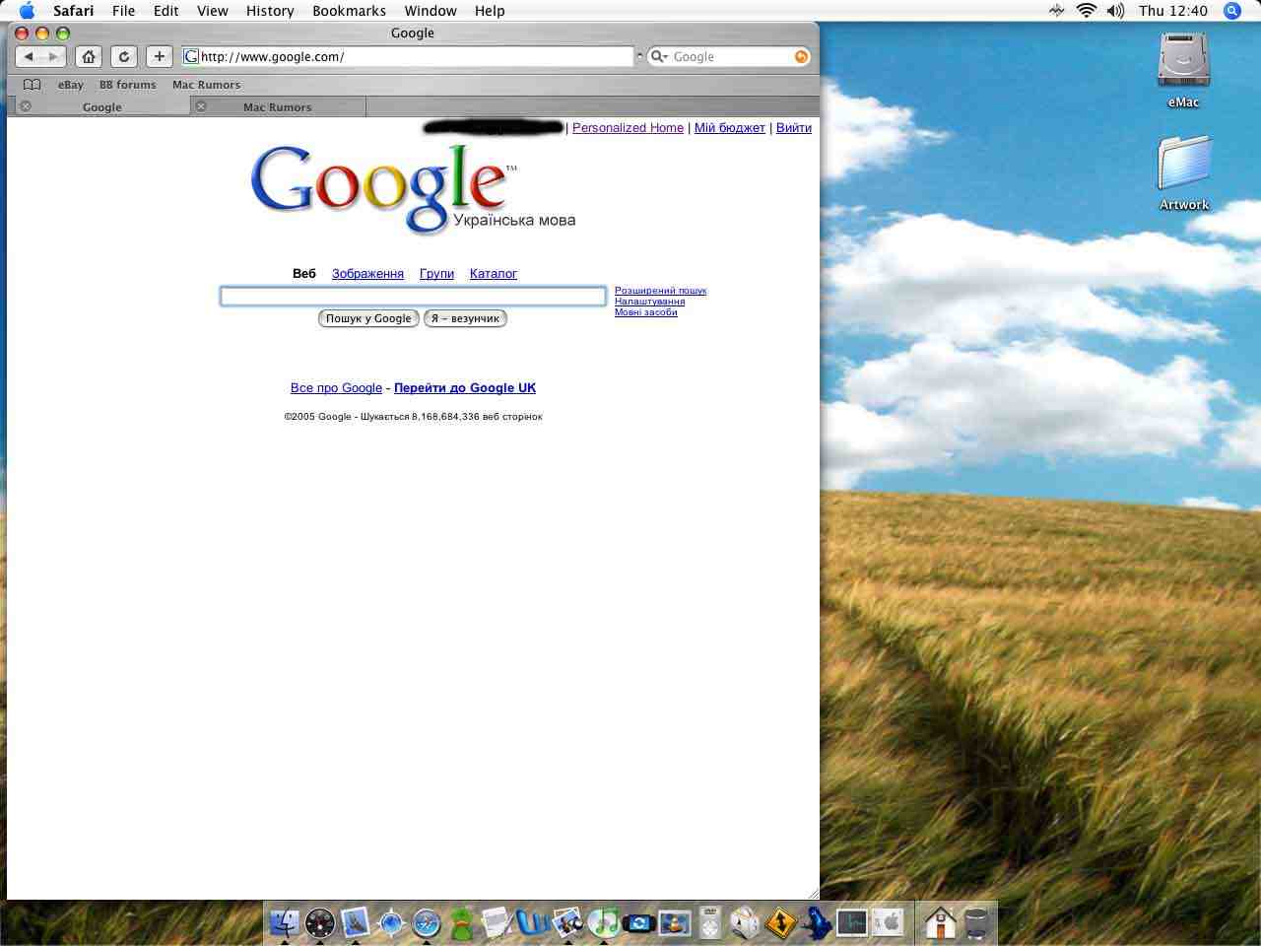1261x946 pixels.
Task: Open the Trash in the Dock
Action: click(x=976, y=922)
